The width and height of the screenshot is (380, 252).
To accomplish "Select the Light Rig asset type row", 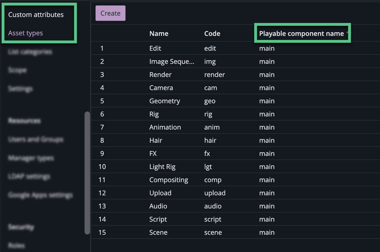I will click(192, 167).
